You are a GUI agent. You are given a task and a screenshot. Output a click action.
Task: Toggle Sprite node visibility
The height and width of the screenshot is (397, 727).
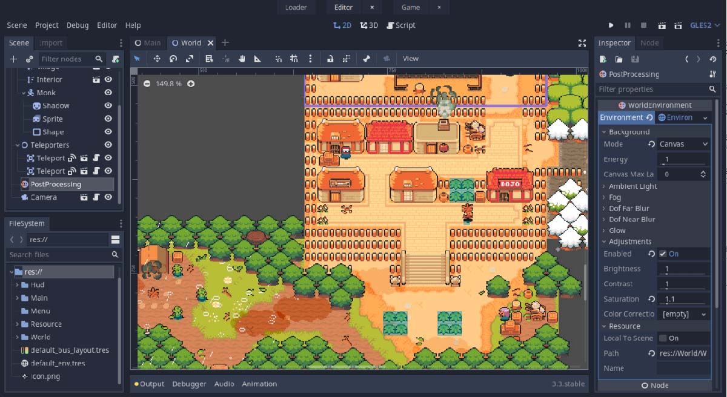pyautogui.click(x=108, y=119)
